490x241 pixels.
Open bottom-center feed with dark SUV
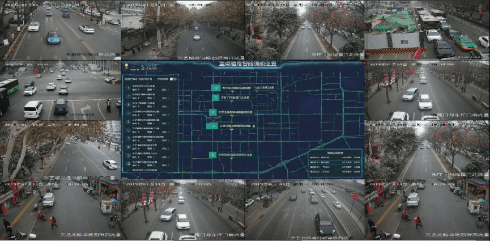pyautogui.click(x=304, y=210)
